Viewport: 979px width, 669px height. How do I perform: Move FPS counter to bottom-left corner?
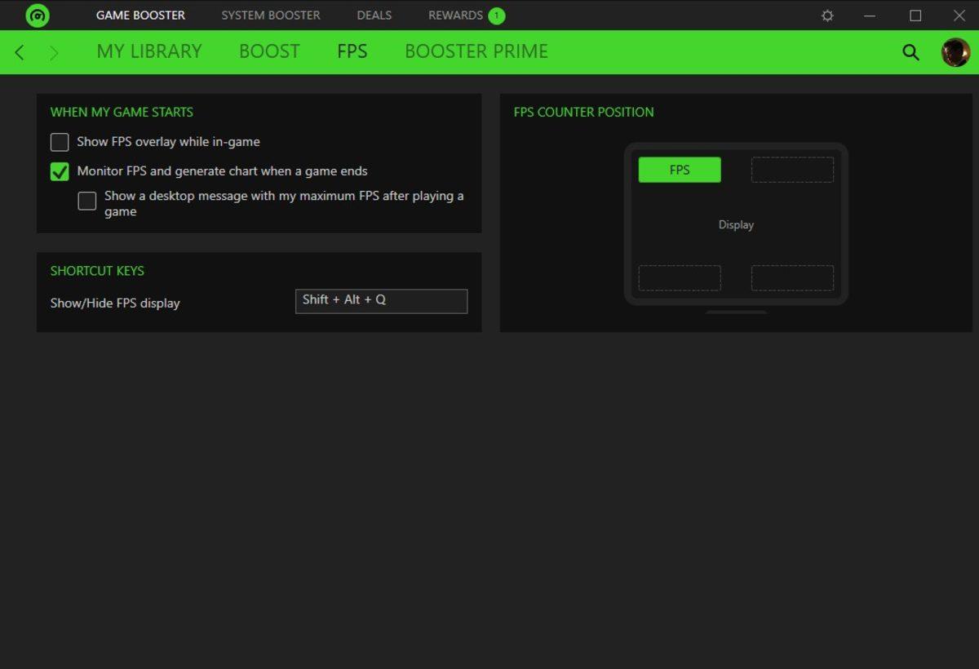click(x=680, y=277)
